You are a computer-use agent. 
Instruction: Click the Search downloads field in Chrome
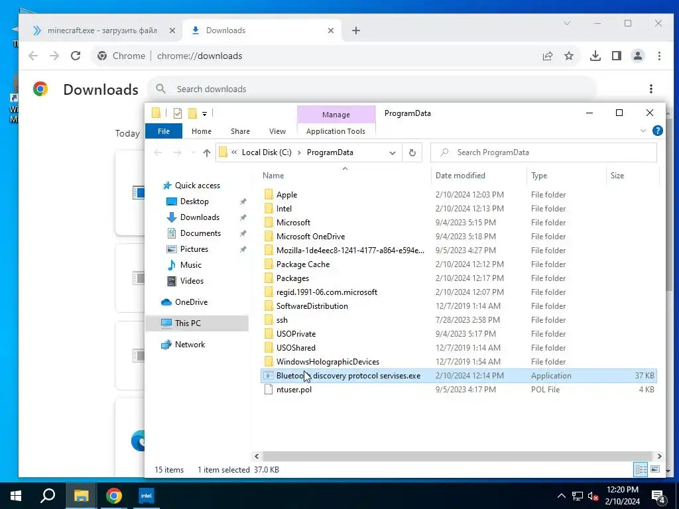click(373, 89)
